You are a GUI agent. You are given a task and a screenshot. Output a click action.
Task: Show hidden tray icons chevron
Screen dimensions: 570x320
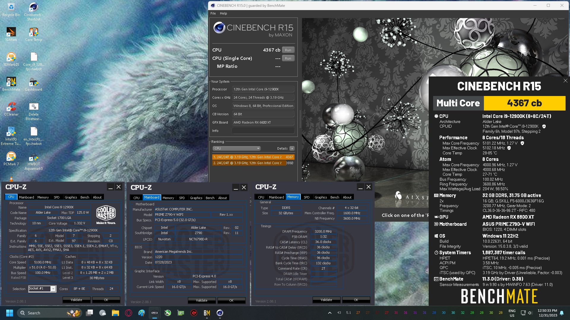pyautogui.click(x=330, y=313)
